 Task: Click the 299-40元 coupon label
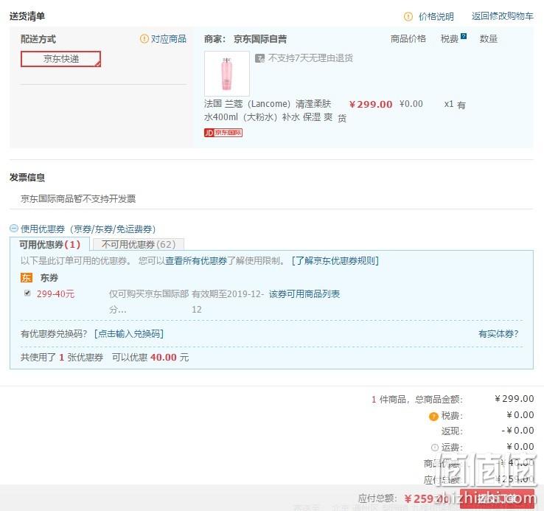click(55, 293)
